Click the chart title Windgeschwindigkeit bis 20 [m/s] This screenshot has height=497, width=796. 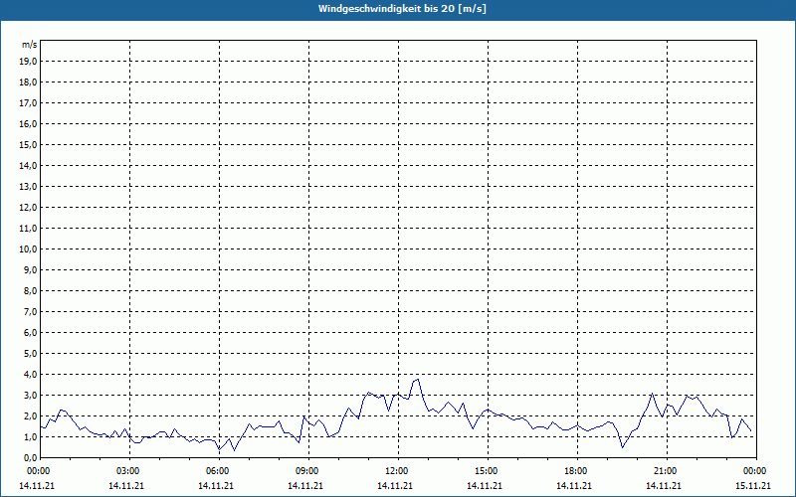(x=402, y=9)
